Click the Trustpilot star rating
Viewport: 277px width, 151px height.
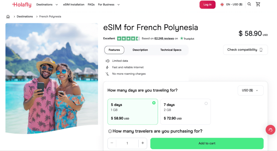pyautogui.click(x=128, y=39)
